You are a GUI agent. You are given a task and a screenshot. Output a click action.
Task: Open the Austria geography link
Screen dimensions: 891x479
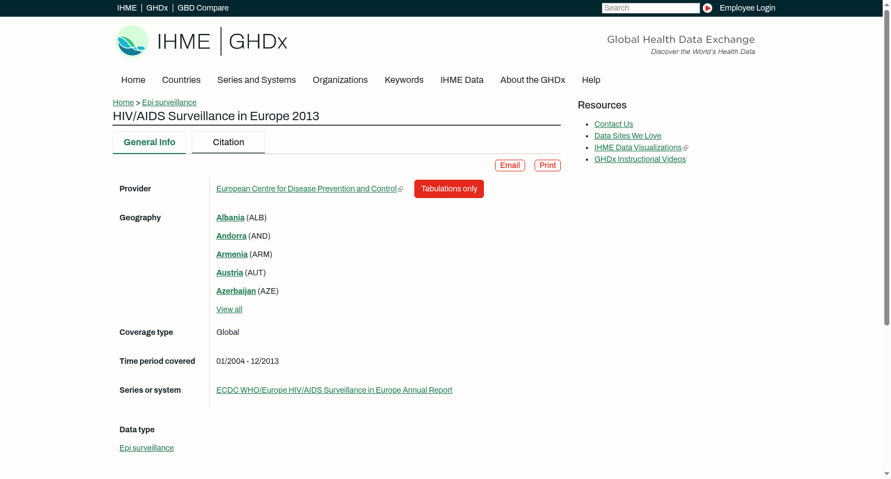tap(230, 273)
